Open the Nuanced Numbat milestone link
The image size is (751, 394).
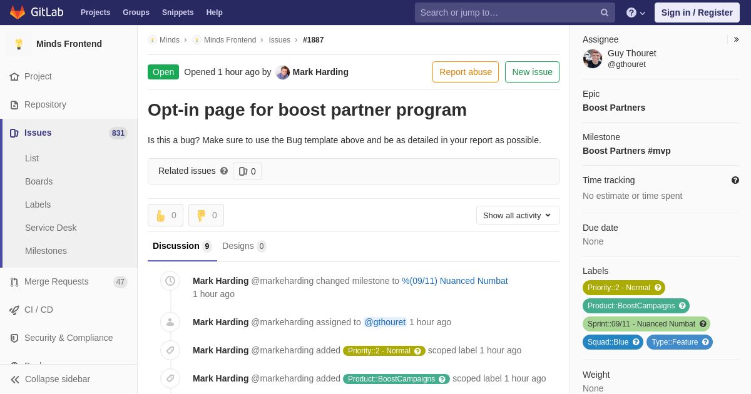click(455, 281)
